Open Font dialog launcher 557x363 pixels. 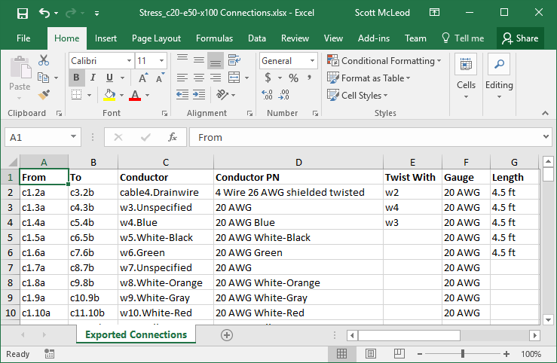[x=164, y=114]
